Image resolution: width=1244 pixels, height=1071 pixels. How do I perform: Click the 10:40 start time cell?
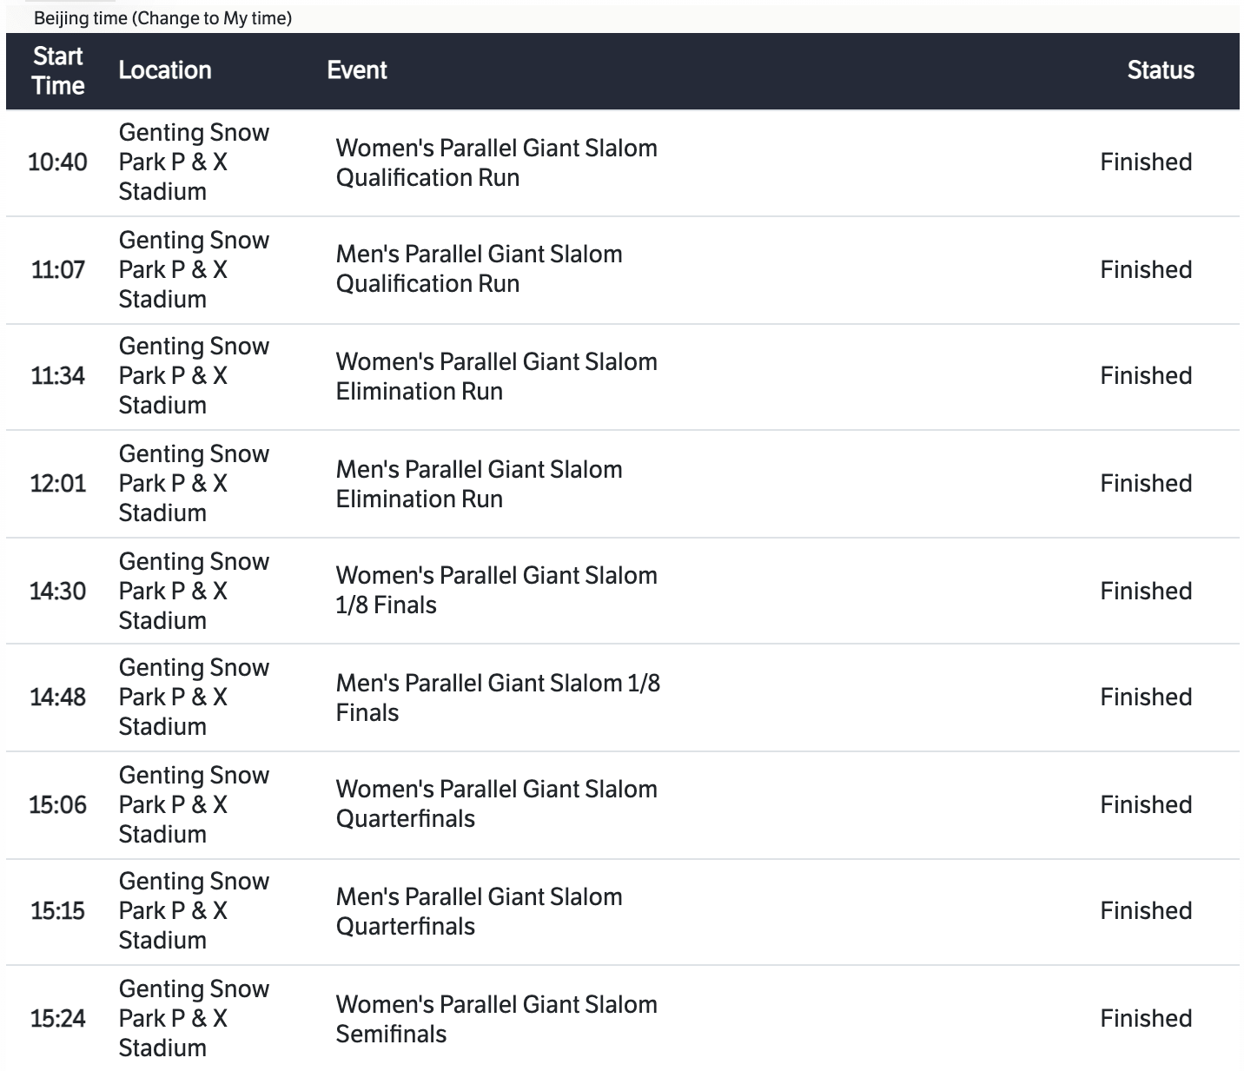click(57, 162)
